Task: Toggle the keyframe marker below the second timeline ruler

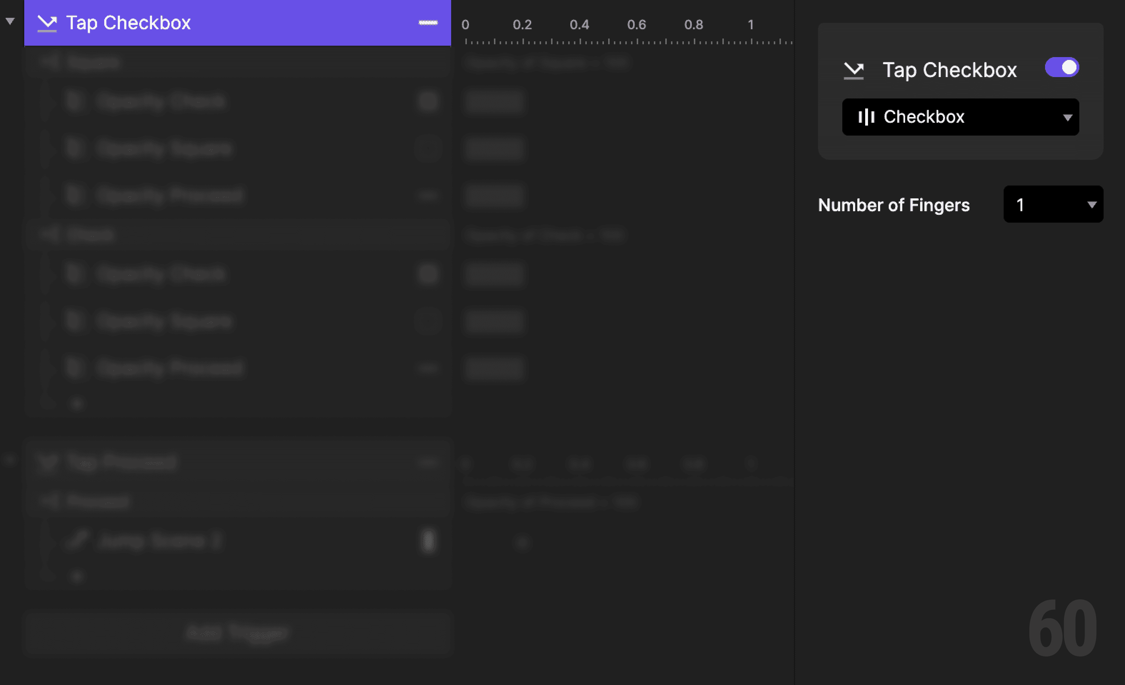Action: [522, 542]
